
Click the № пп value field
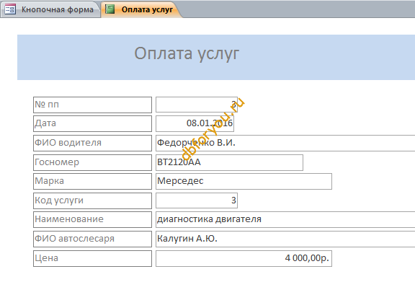pos(197,105)
